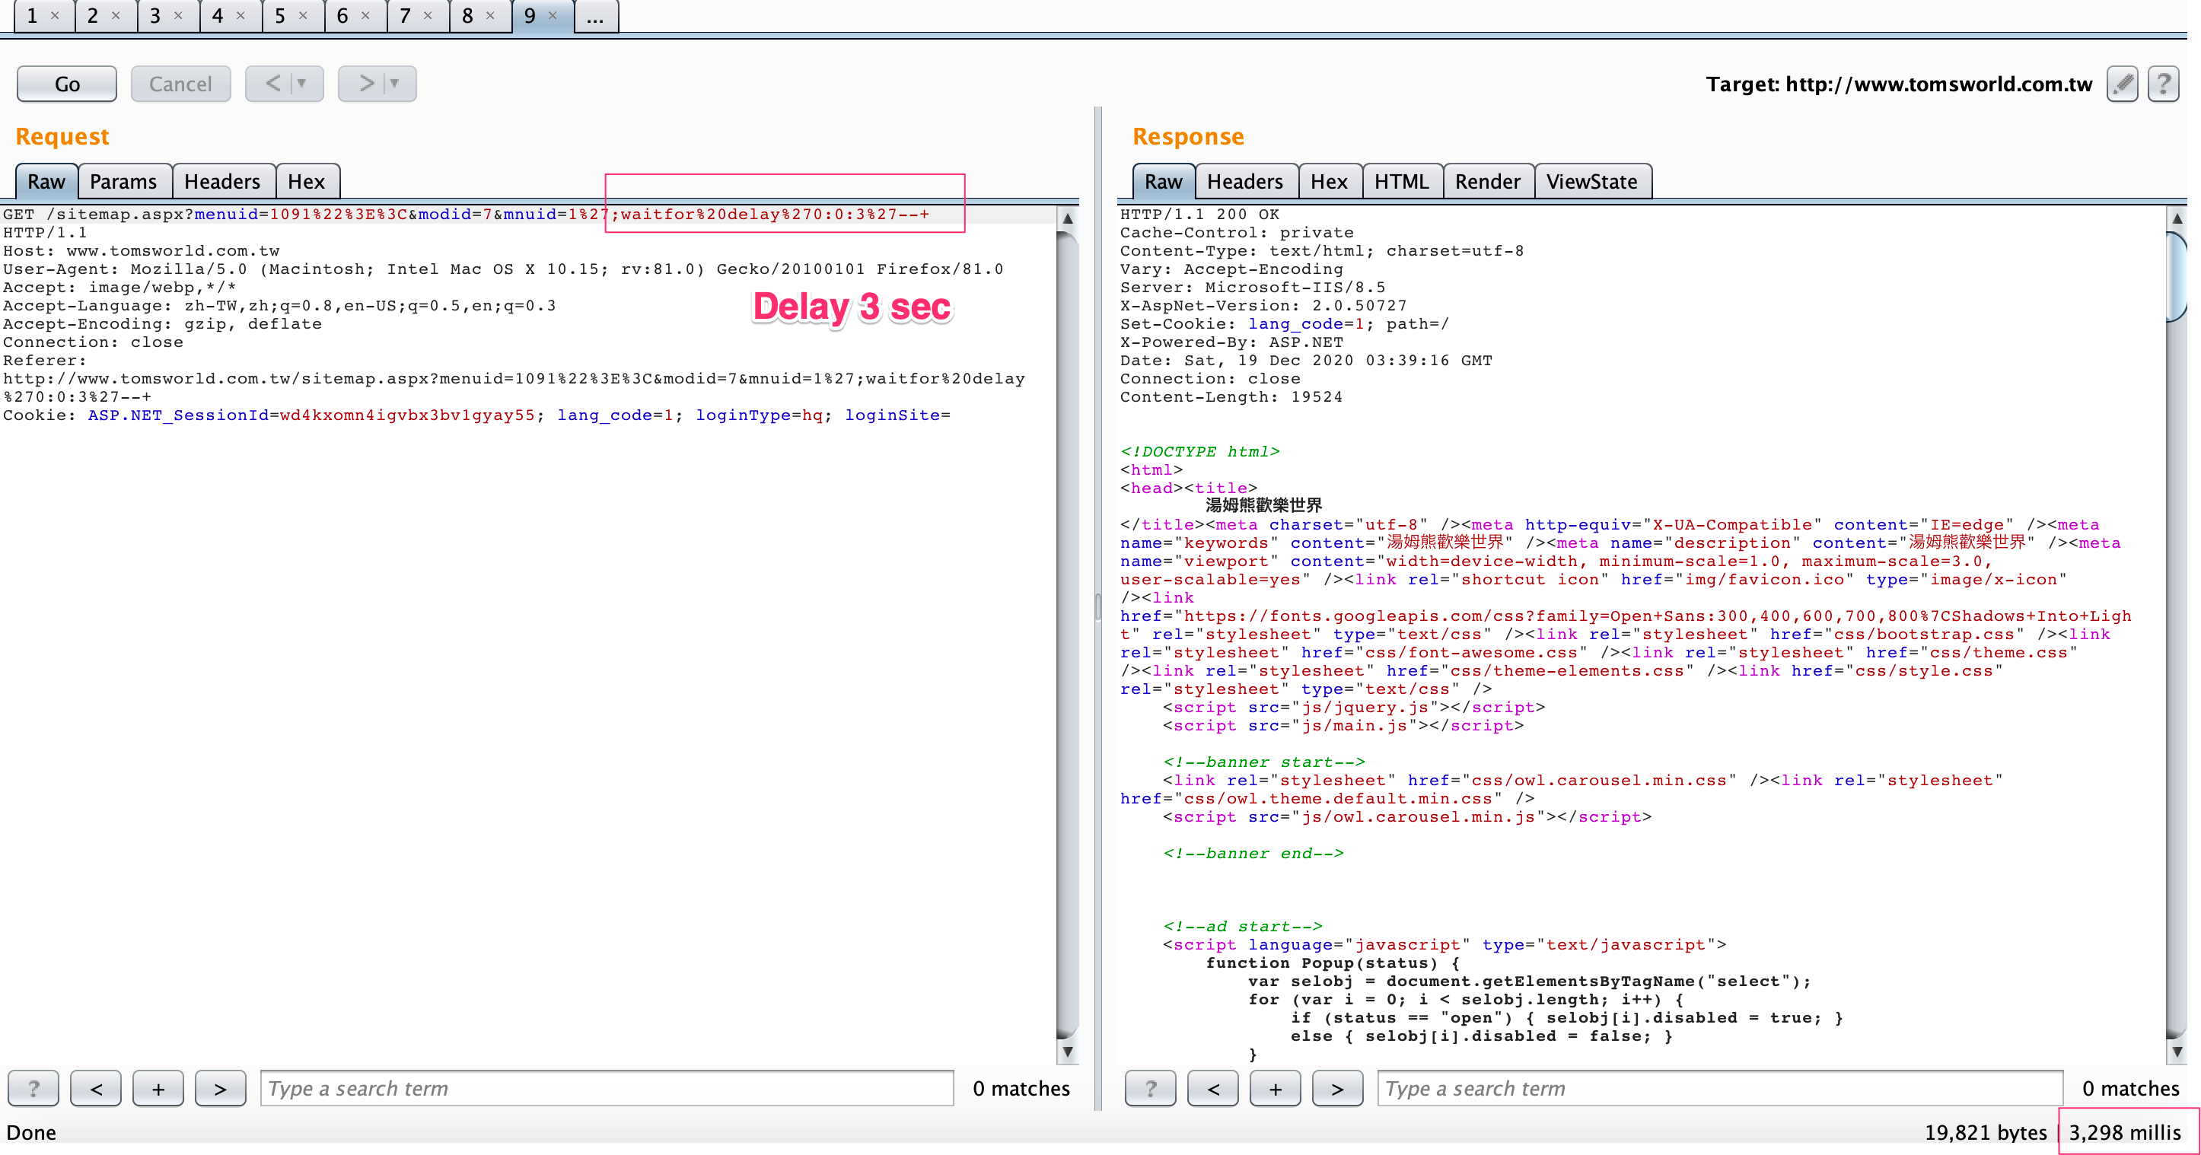Open the Response ViewState tab
Image resolution: width=2201 pixels, height=1155 pixels.
(x=1592, y=181)
